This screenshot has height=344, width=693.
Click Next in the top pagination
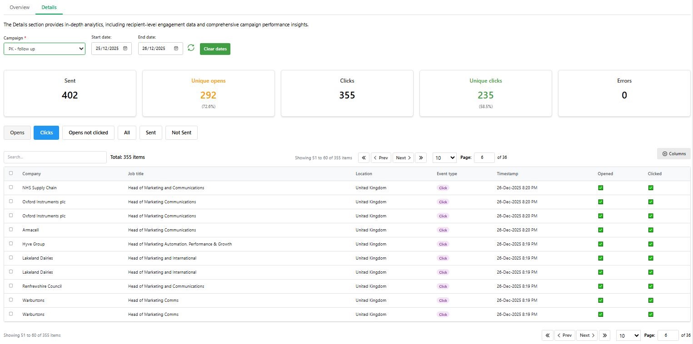click(403, 157)
